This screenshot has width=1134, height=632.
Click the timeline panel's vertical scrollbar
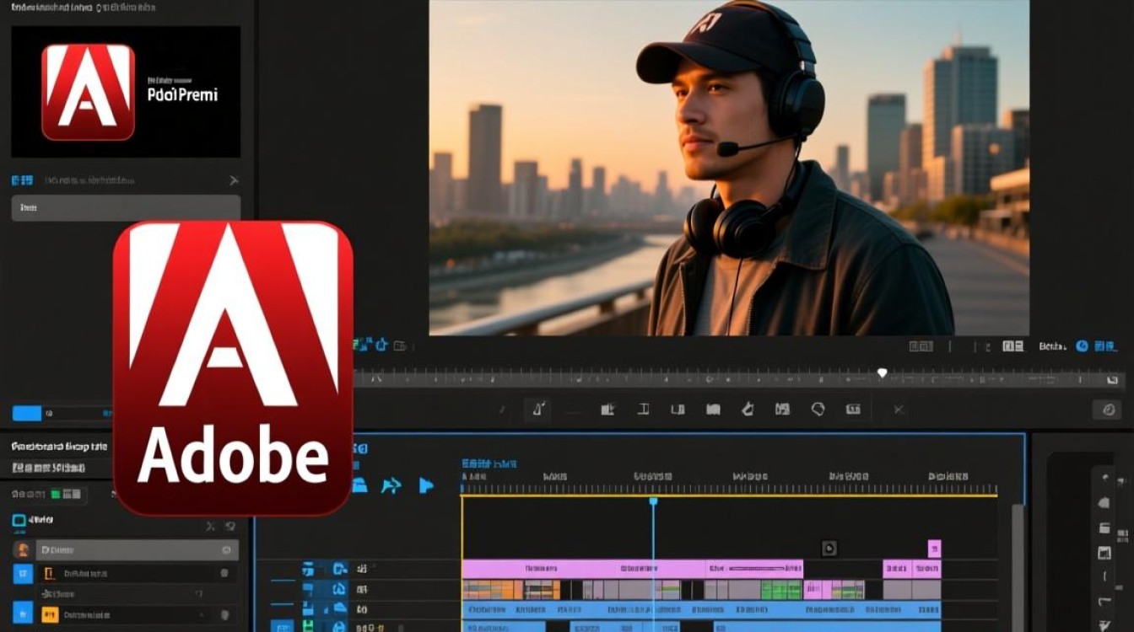coord(1018,567)
